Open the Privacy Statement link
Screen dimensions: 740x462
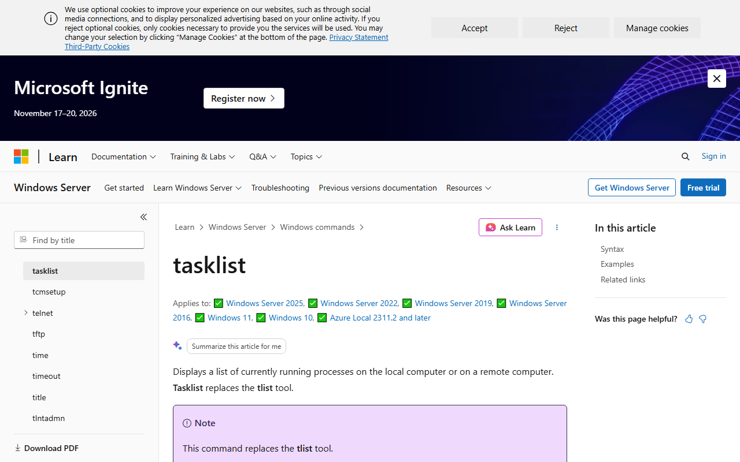358,37
